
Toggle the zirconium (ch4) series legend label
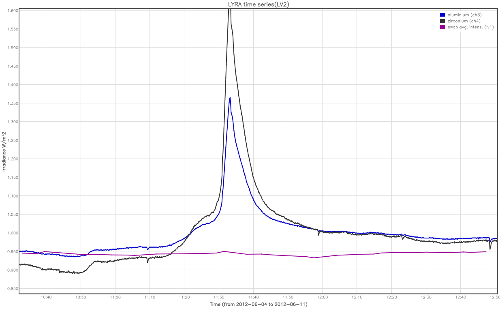click(464, 21)
